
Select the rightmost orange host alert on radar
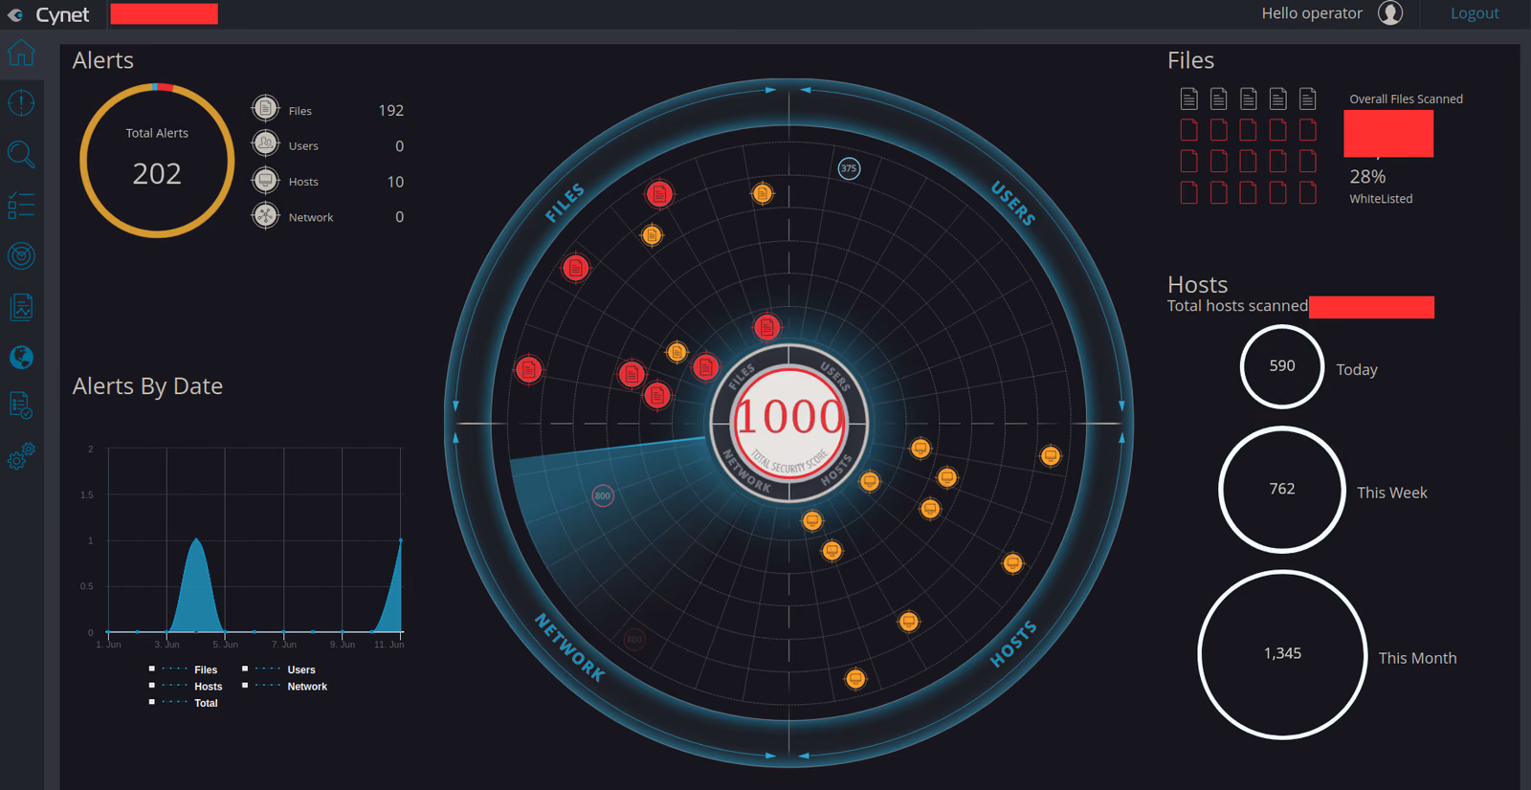click(1051, 455)
